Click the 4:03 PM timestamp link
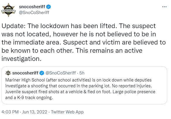The image size is (171, 119). tap(10, 112)
